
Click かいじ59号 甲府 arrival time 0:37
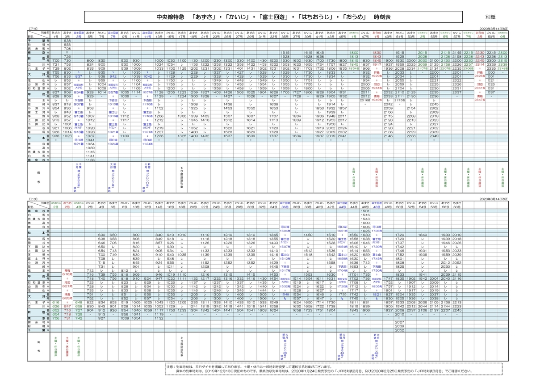[492, 92]
